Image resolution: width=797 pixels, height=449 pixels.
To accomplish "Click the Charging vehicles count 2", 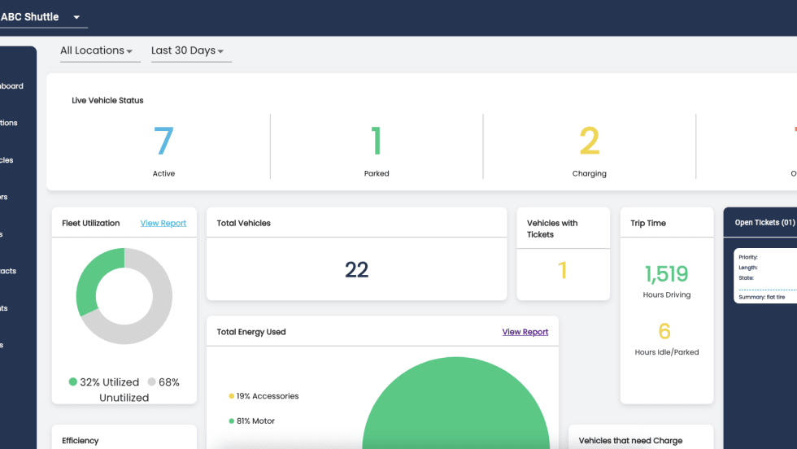I will pyautogui.click(x=589, y=141).
